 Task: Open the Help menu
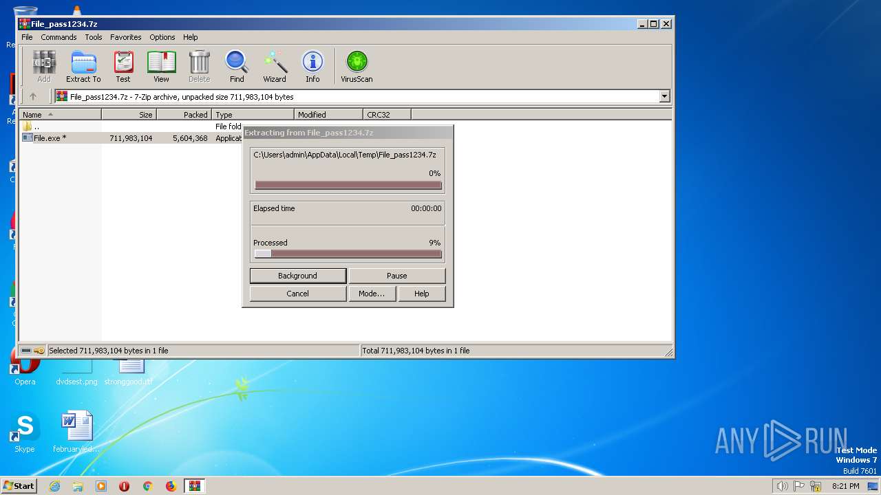(191, 37)
